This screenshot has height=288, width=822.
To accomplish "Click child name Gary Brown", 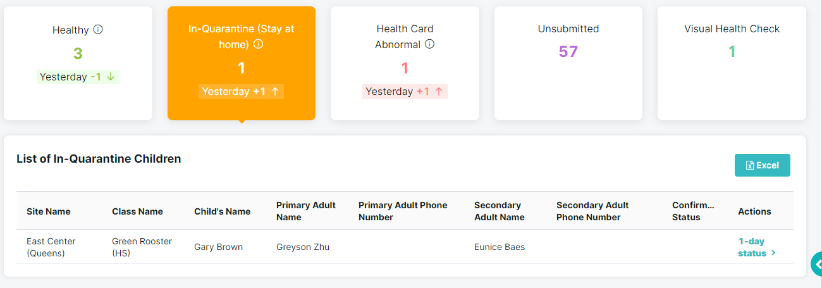I will (x=218, y=247).
